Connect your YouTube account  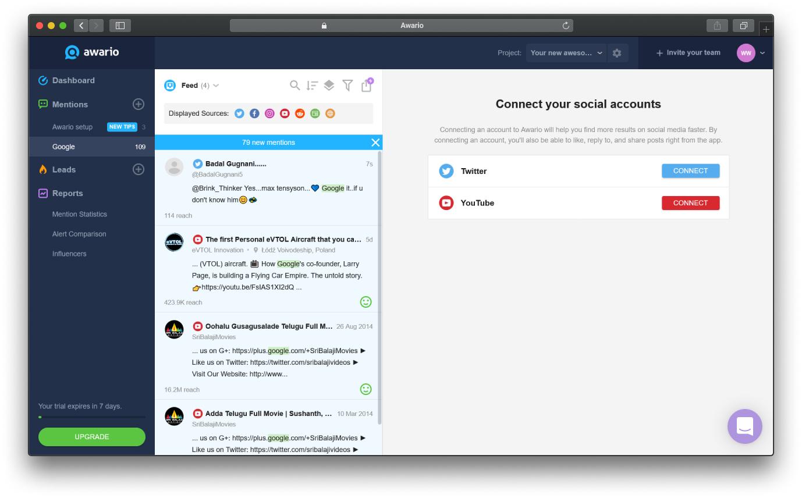(690, 203)
